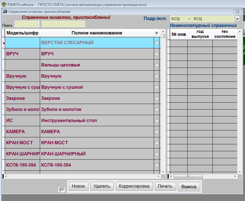Image resolution: width=245 pixels, height=201 pixels.
Task: Tick the checkbox for ВЕРСТАК СЛЕСАРНЫЙ row
Action: [156, 43]
